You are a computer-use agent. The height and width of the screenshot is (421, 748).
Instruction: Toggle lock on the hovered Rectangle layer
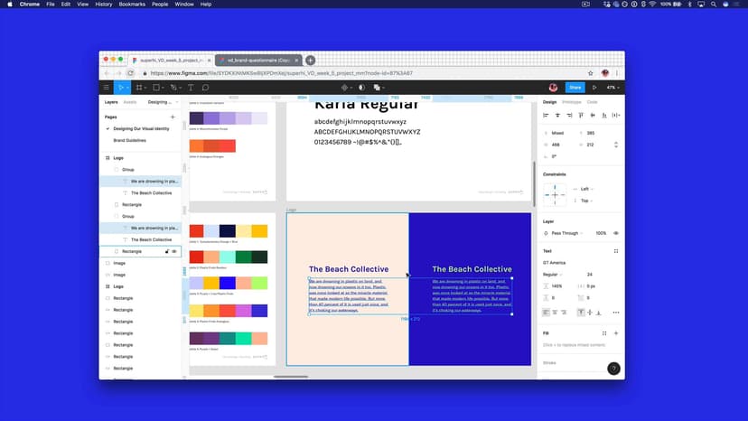166,251
